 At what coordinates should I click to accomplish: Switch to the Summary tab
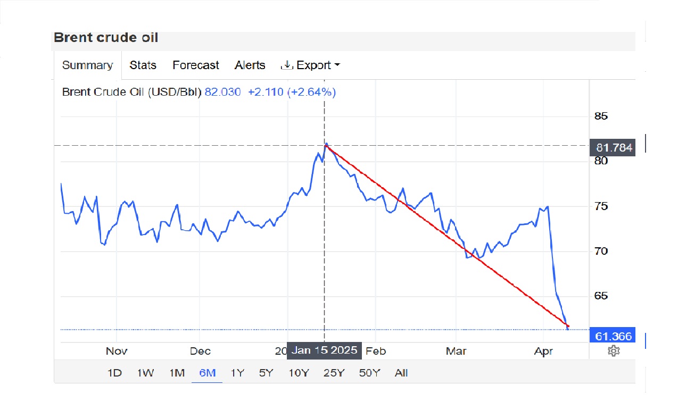pyautogui.click(x=87, y=65)
